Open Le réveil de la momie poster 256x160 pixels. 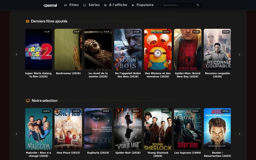pyautogui.click(x=98, y=50)
